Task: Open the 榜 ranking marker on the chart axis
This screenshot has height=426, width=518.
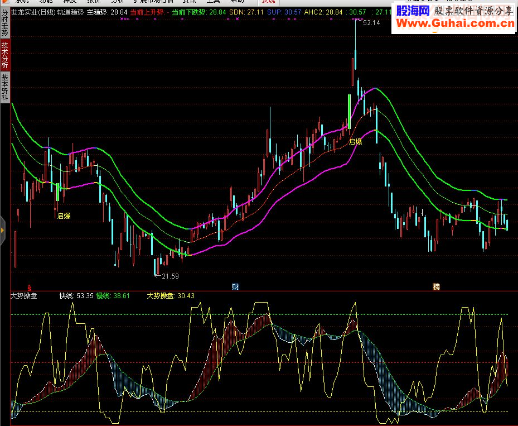Action: point(437,287)
